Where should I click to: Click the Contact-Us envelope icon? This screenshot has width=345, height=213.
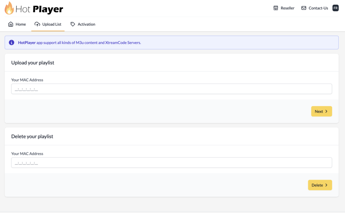point(304,8)
